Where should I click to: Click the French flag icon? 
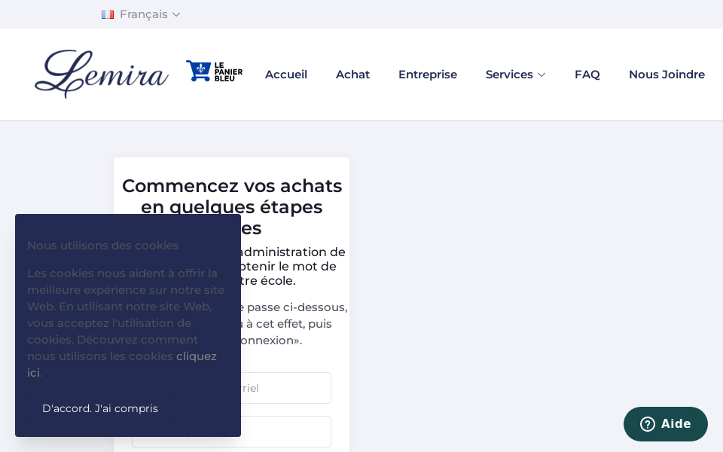click(108, 14)
